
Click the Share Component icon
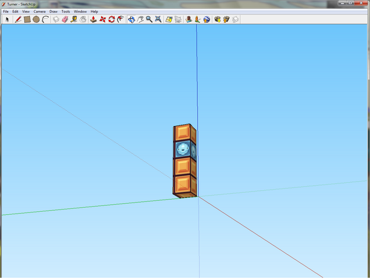tap(235, 19)
